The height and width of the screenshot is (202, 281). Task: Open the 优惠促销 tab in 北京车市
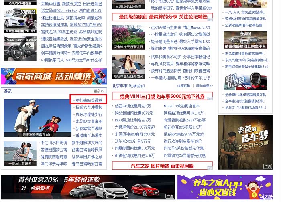pyautogui.click(x=184, y=86)
